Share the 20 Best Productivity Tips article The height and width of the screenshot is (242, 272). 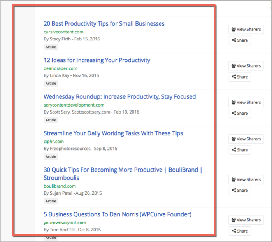click(240, 40)
